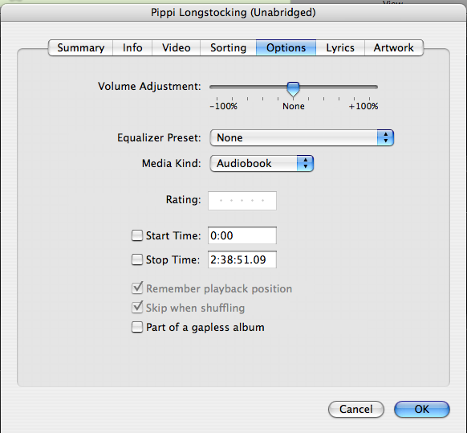Click the None label under volume slider
The height and width of the screenshot is (433, 467).
(x=294, y=106)
